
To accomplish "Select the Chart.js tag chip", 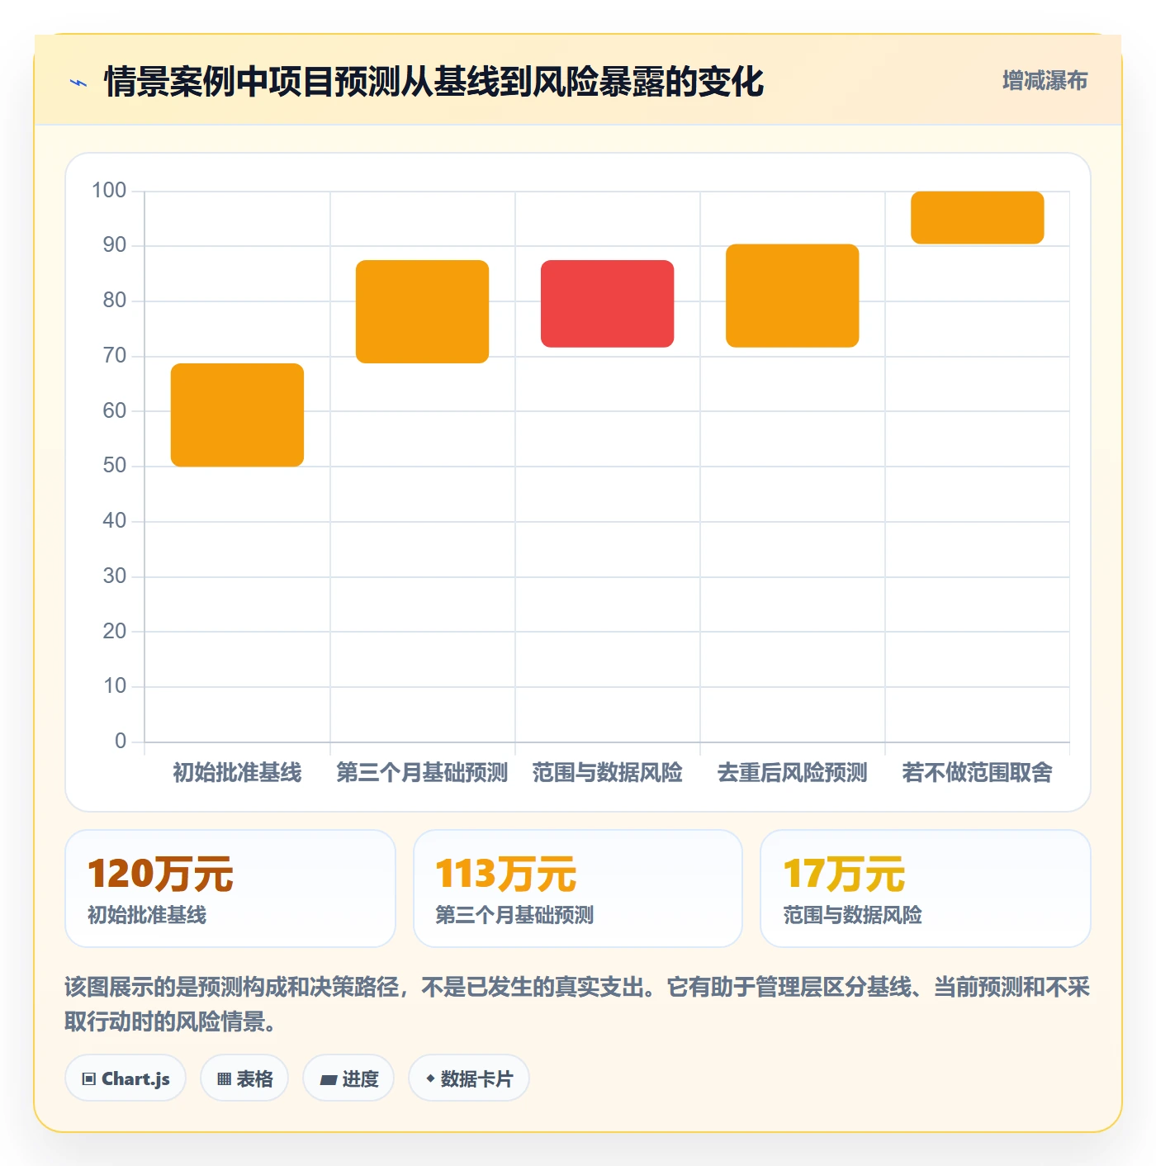I will (126, 1078).
